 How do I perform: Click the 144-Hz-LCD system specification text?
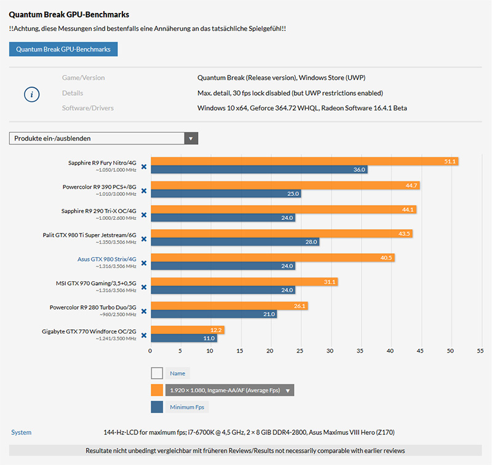click(x=249, y=432)
